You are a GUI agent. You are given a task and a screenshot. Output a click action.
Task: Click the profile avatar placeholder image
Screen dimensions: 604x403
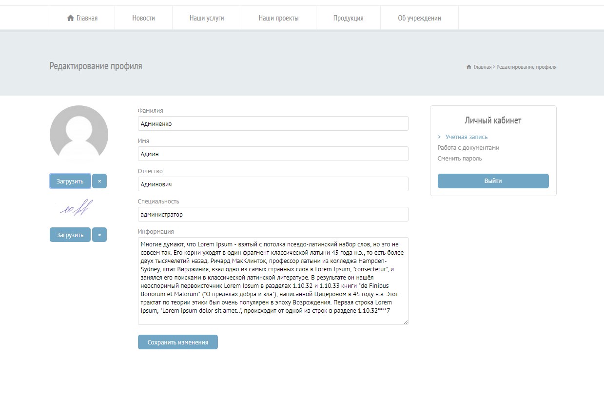pos(79,134)
